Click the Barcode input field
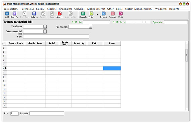Screen dimensions: 191x123 [47, 113]
